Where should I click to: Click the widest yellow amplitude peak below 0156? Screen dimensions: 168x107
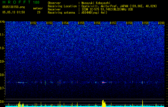point(104,104)
